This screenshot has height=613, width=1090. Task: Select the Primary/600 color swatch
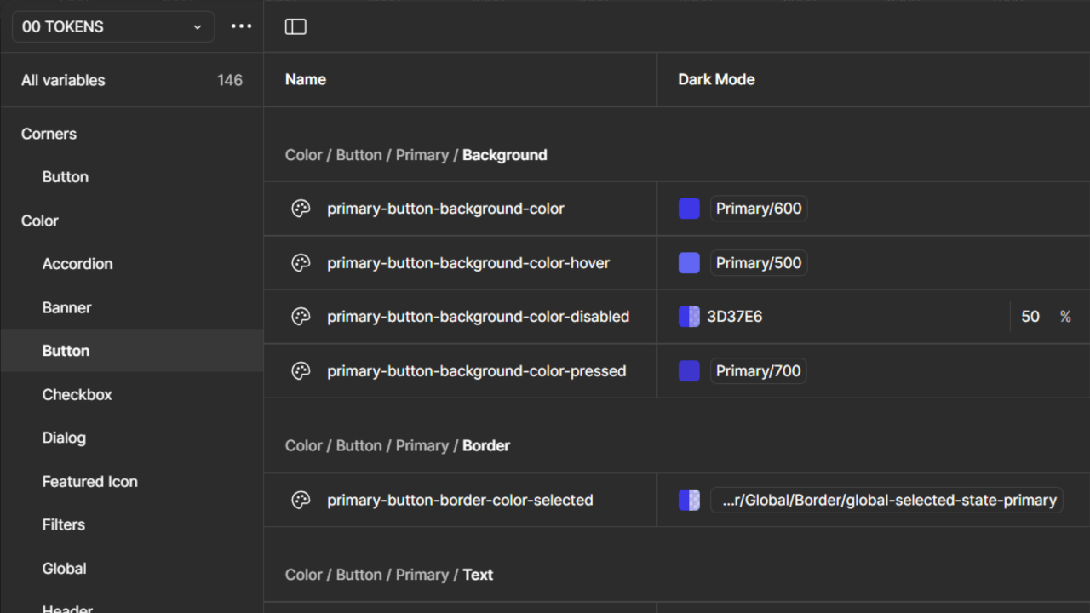point(689,209)
